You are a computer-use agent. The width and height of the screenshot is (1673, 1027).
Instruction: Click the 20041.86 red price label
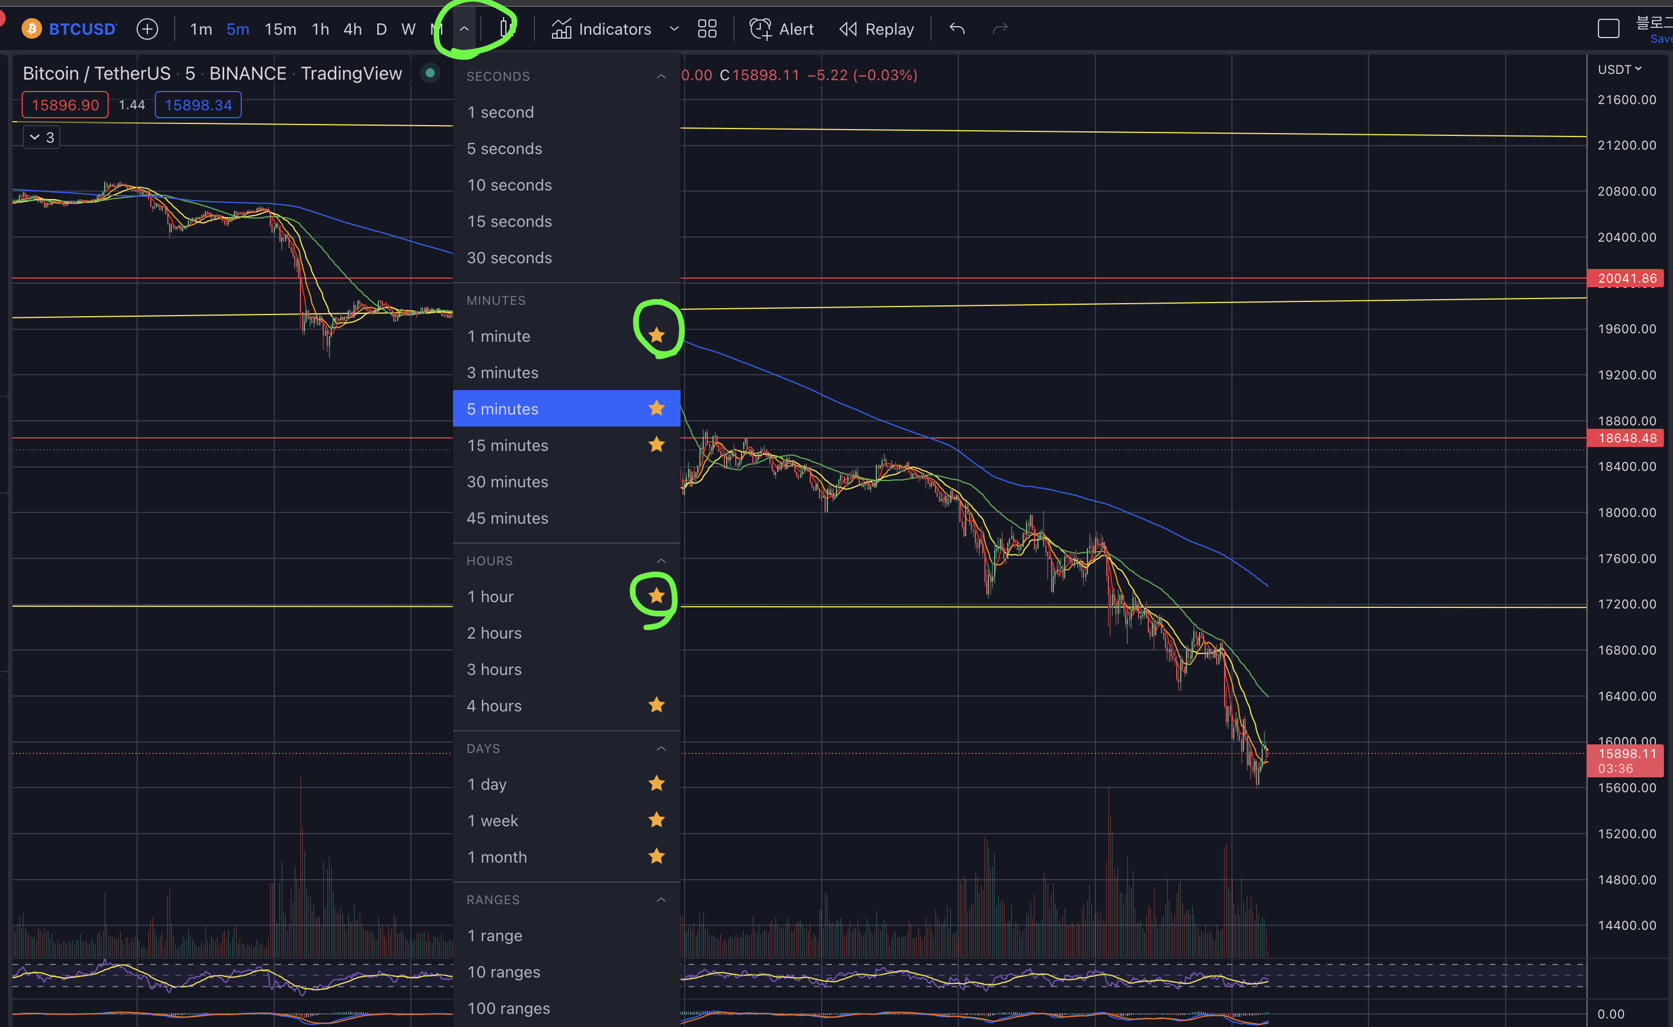[1626, 279]
